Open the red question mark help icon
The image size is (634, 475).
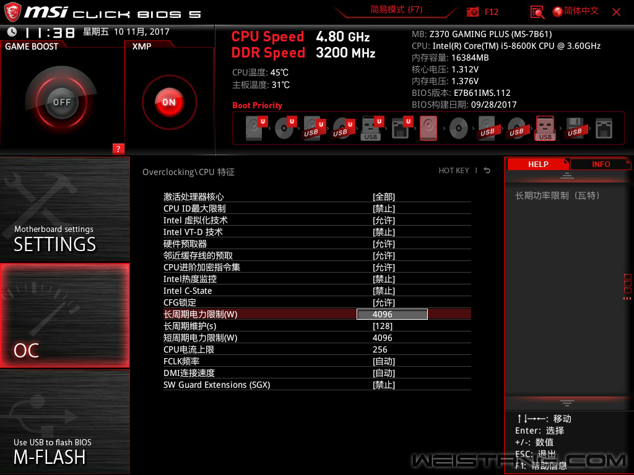118,148
